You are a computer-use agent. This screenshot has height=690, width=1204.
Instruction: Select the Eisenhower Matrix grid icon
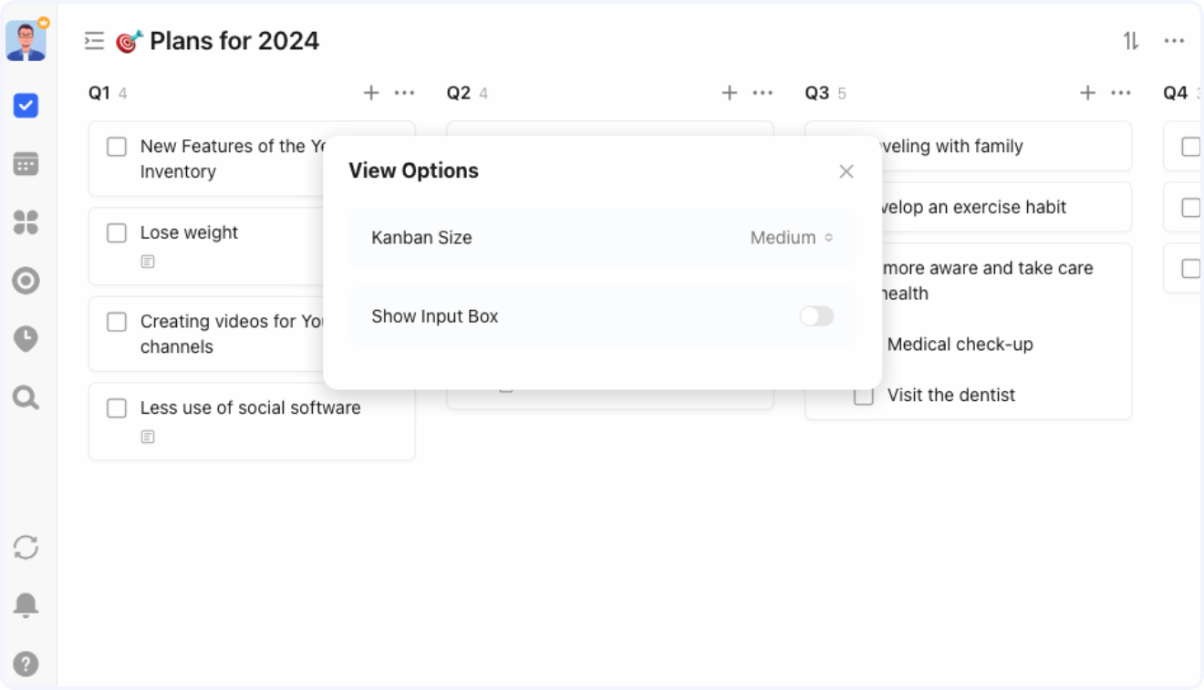[x=26, y=222]
